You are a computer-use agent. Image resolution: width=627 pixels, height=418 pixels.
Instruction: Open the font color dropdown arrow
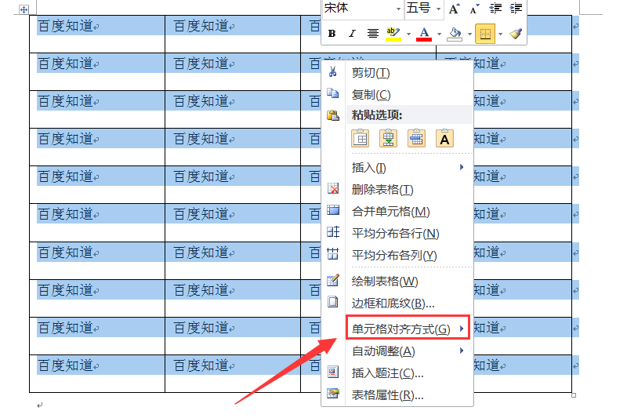point(439,34)
